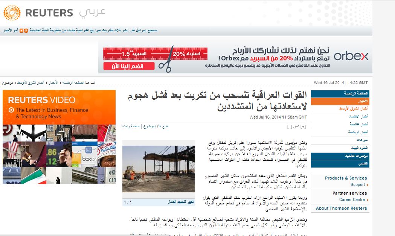Click the تكبير للحجم الكامل enlarge image link
Viewport: 395px width, 236px height.
pos(181,202)
